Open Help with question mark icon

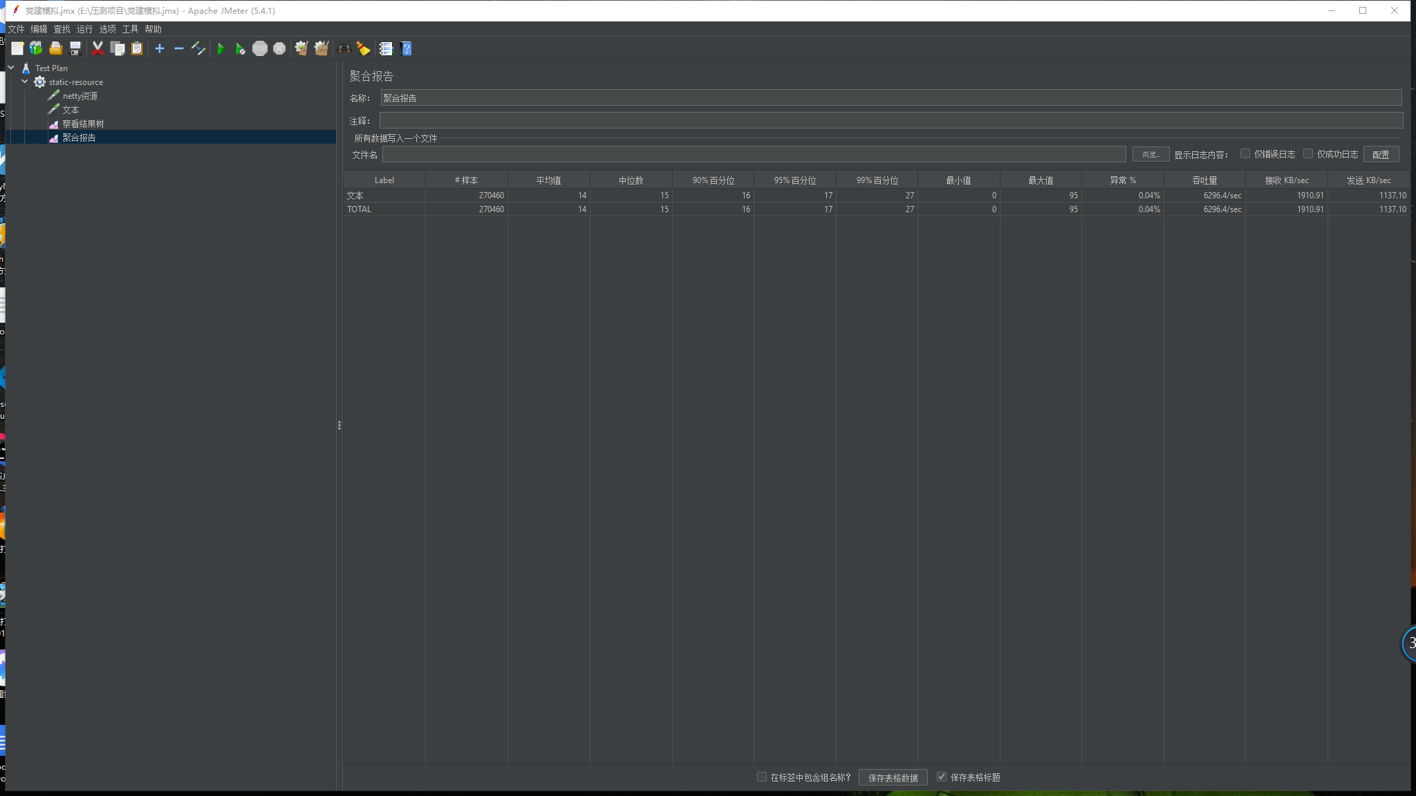coord(406,48)
